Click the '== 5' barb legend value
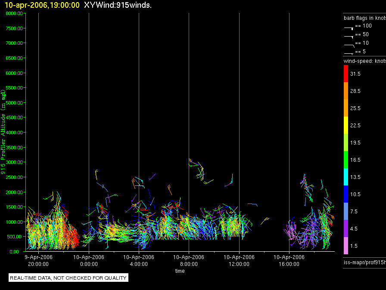Viewport: 386px width, 290px height. pyautogui.click(x=361, y=52)
